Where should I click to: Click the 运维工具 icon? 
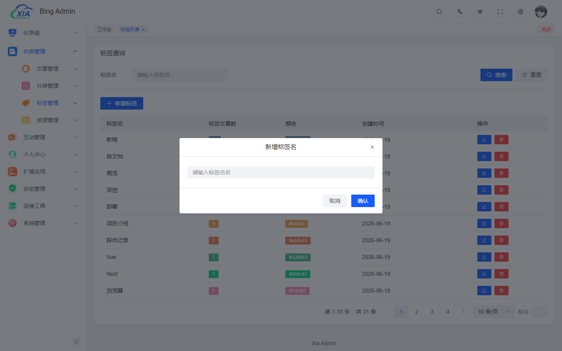point(12,206)
